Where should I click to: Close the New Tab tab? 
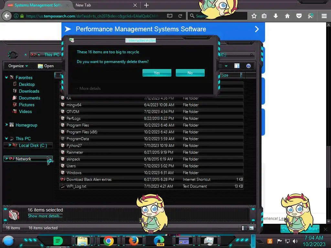135,5
